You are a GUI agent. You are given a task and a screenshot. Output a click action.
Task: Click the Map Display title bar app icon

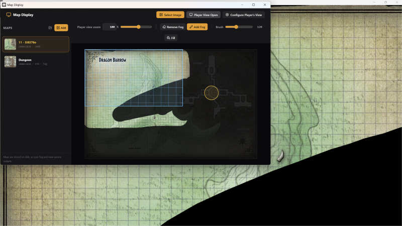click(x=4, y=5)
